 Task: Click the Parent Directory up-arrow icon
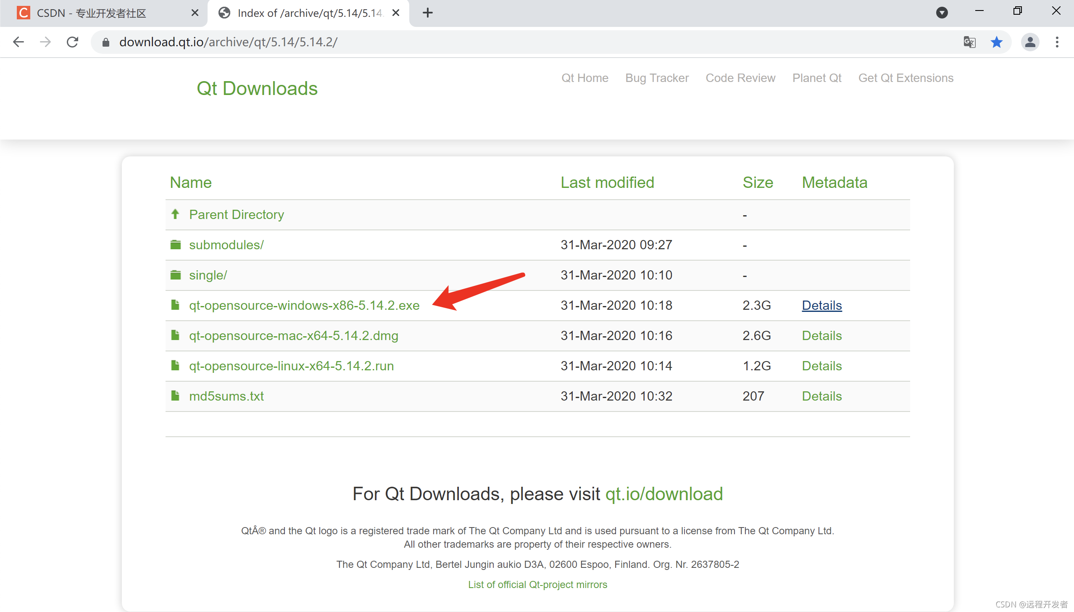175,214
